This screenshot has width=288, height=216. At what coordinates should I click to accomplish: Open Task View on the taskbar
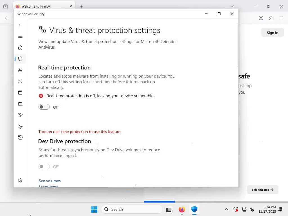pyautogui.click(x=169, y=210)
